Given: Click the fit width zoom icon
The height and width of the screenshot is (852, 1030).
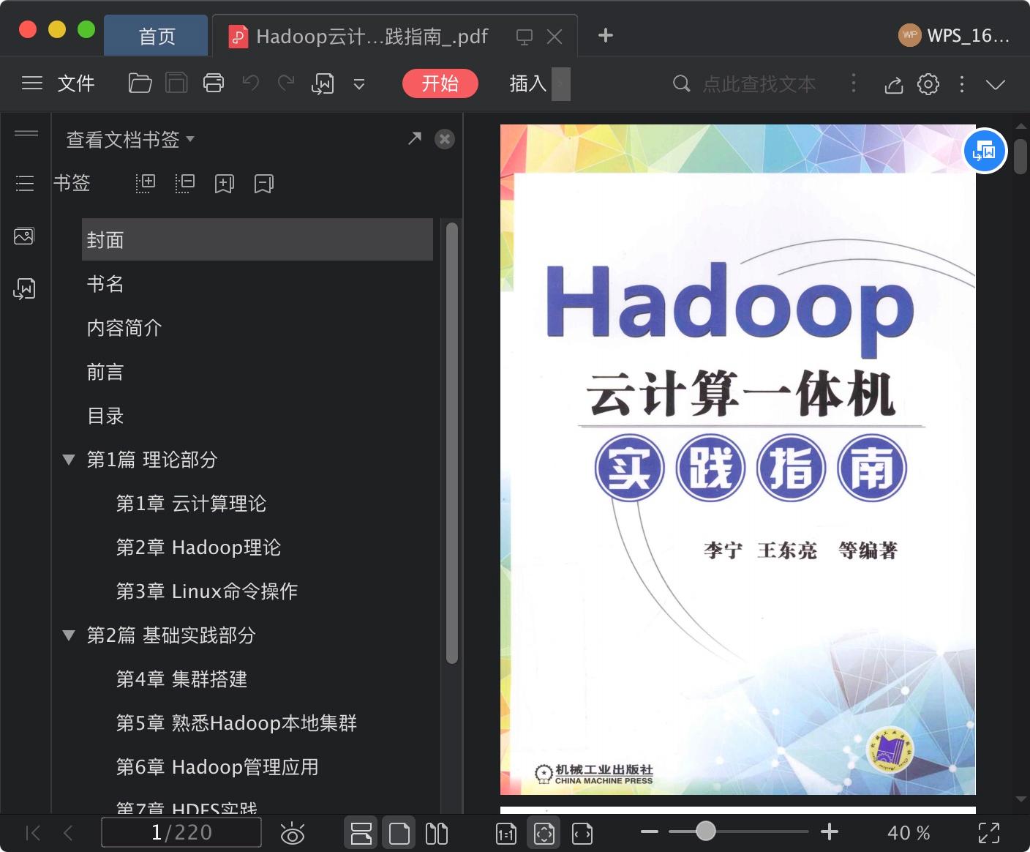Looking at the screenshot, I should (x=582, y=833).
